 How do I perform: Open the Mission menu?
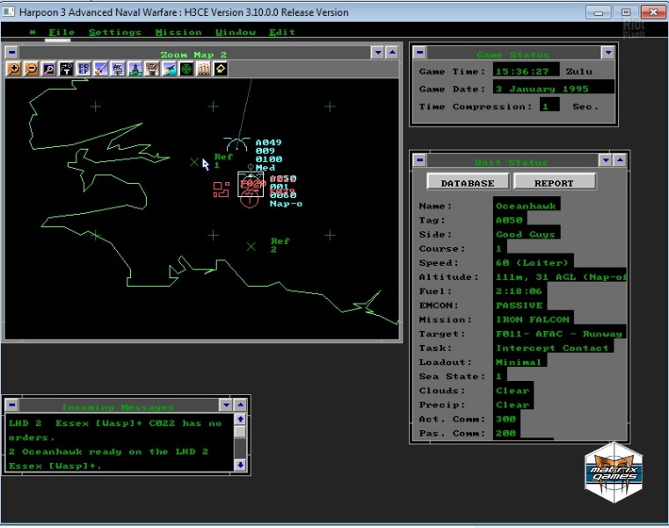(x=178, y=33)
